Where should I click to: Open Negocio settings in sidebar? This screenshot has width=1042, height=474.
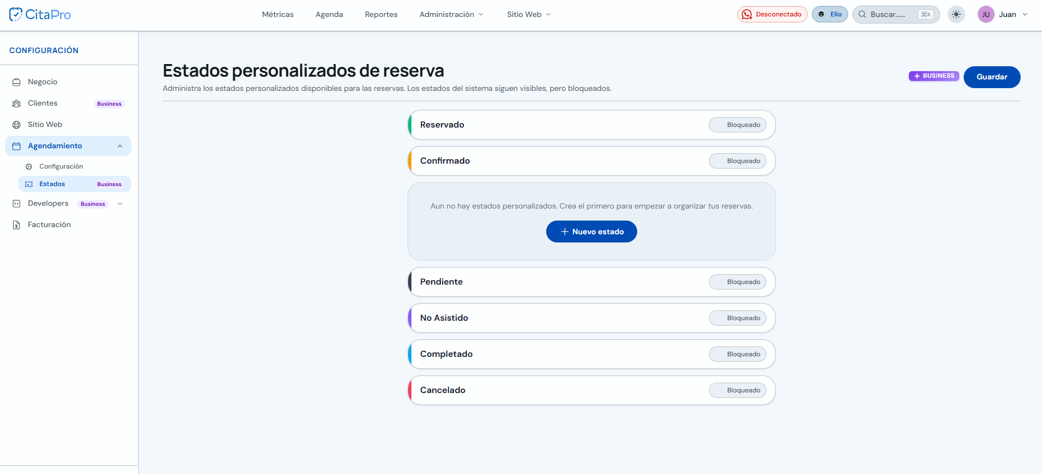click(x=68, y=82)
